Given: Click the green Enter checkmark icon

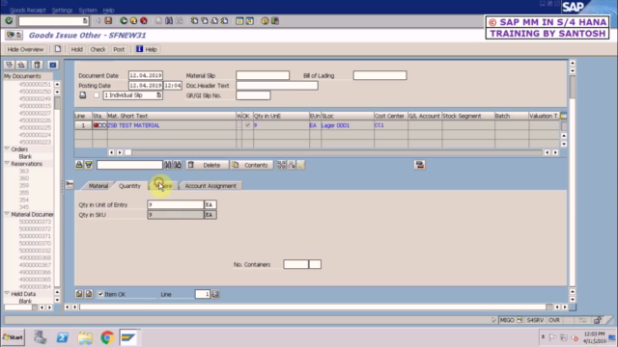Looking at the screenshot, I should (x=9, y=21).
